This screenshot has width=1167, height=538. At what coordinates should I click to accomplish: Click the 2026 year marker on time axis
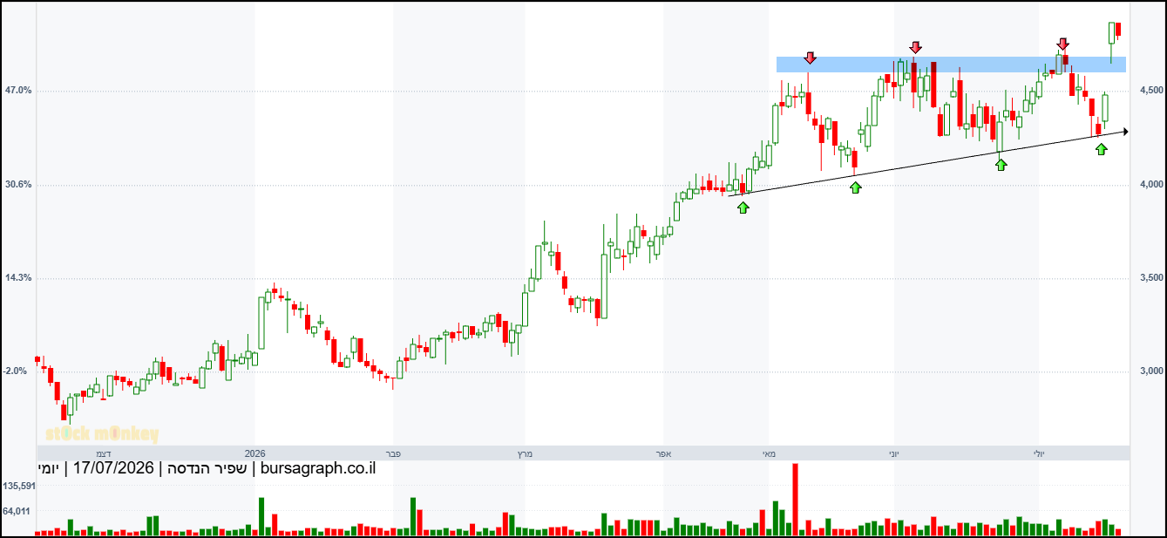254,453
